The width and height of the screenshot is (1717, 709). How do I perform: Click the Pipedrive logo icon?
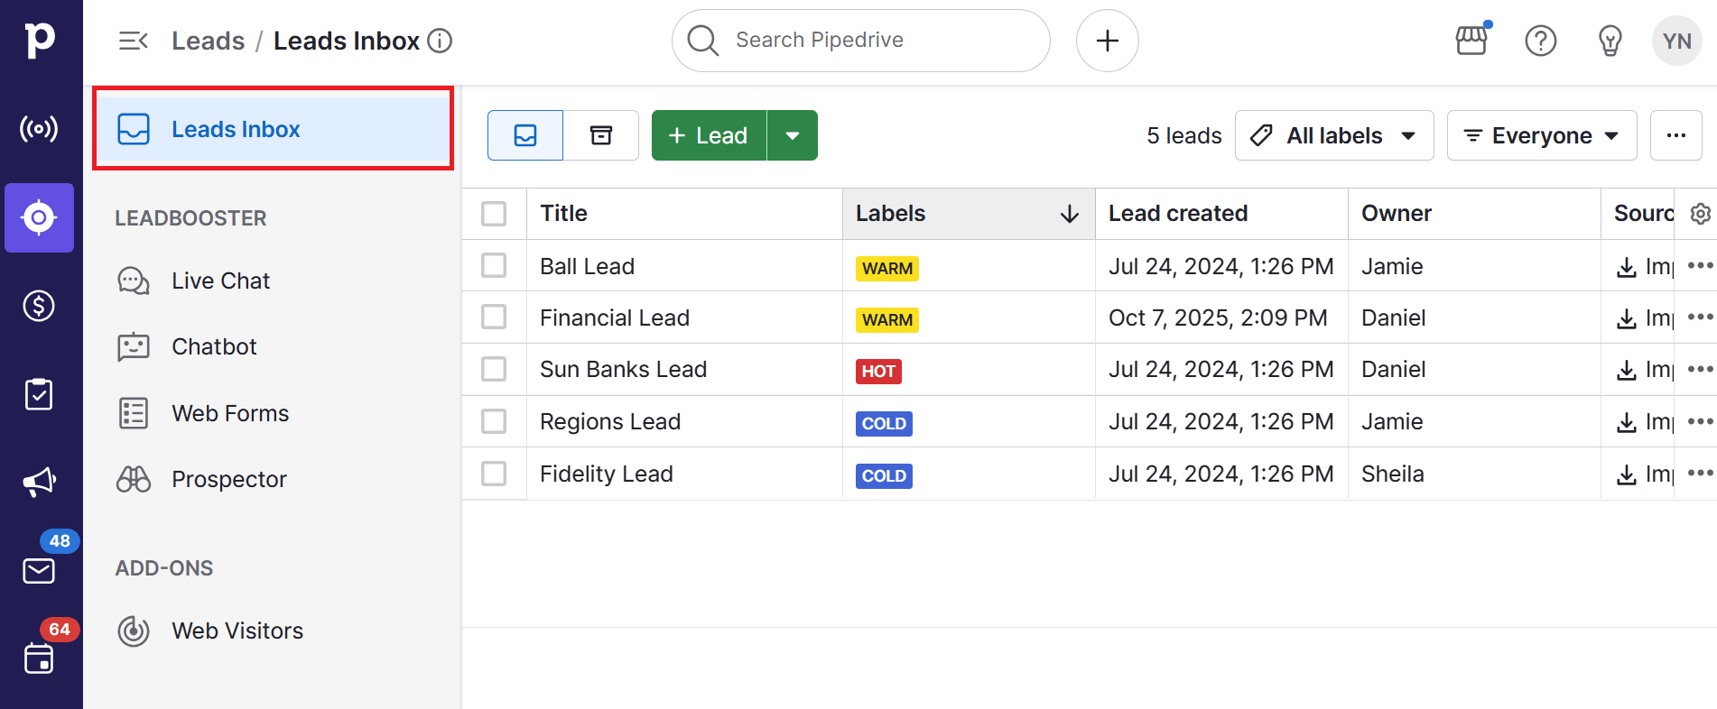[40, 40]
